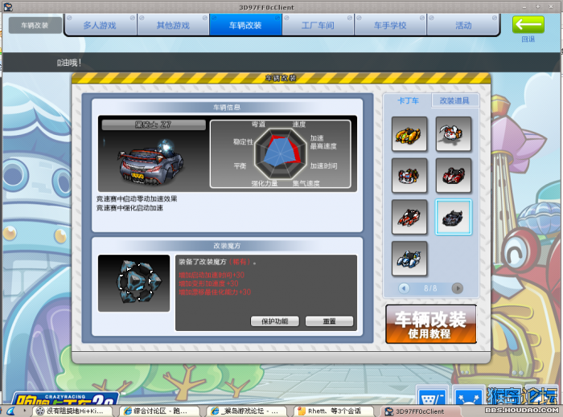Select the white rabbit kart thumbnail
This screenshot has width=563, height=417.
coord(454,134)
